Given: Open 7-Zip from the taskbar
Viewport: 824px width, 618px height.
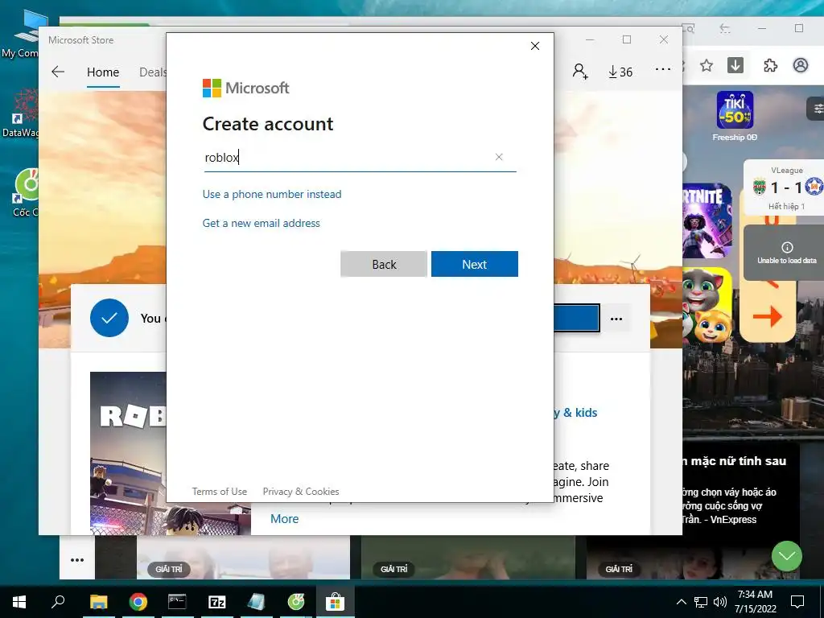Looking at the screenshot, I should point(216,602).
